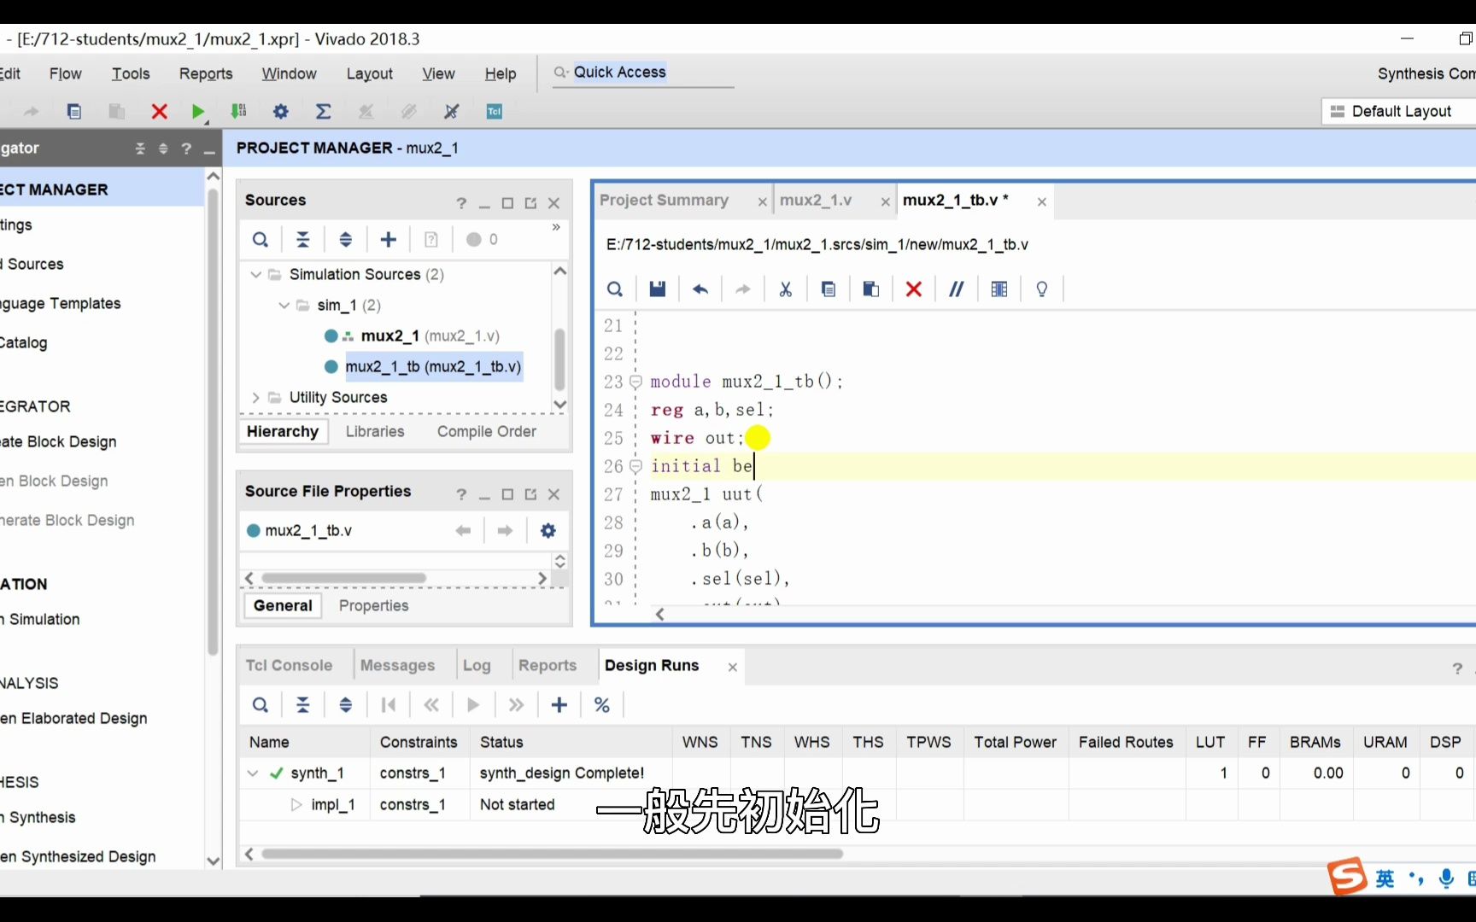This screenshot has height=922, width=1476.
Task: Save the mux2_1_tb.v file in editor
Action: 657,289
